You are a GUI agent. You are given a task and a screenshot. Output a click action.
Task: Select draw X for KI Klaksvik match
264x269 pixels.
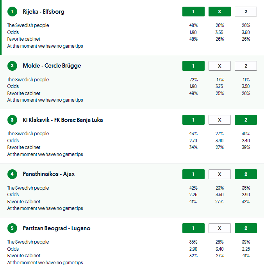(219, 120)
